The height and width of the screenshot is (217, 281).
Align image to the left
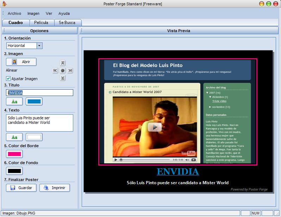click(55, 71)
